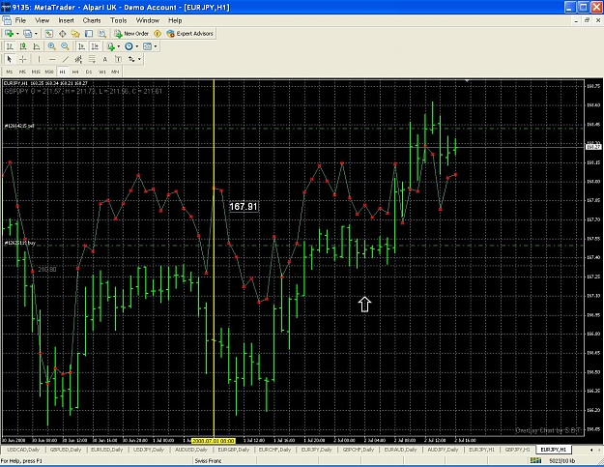
Task: Open the Charts menu
Action: 92,20
